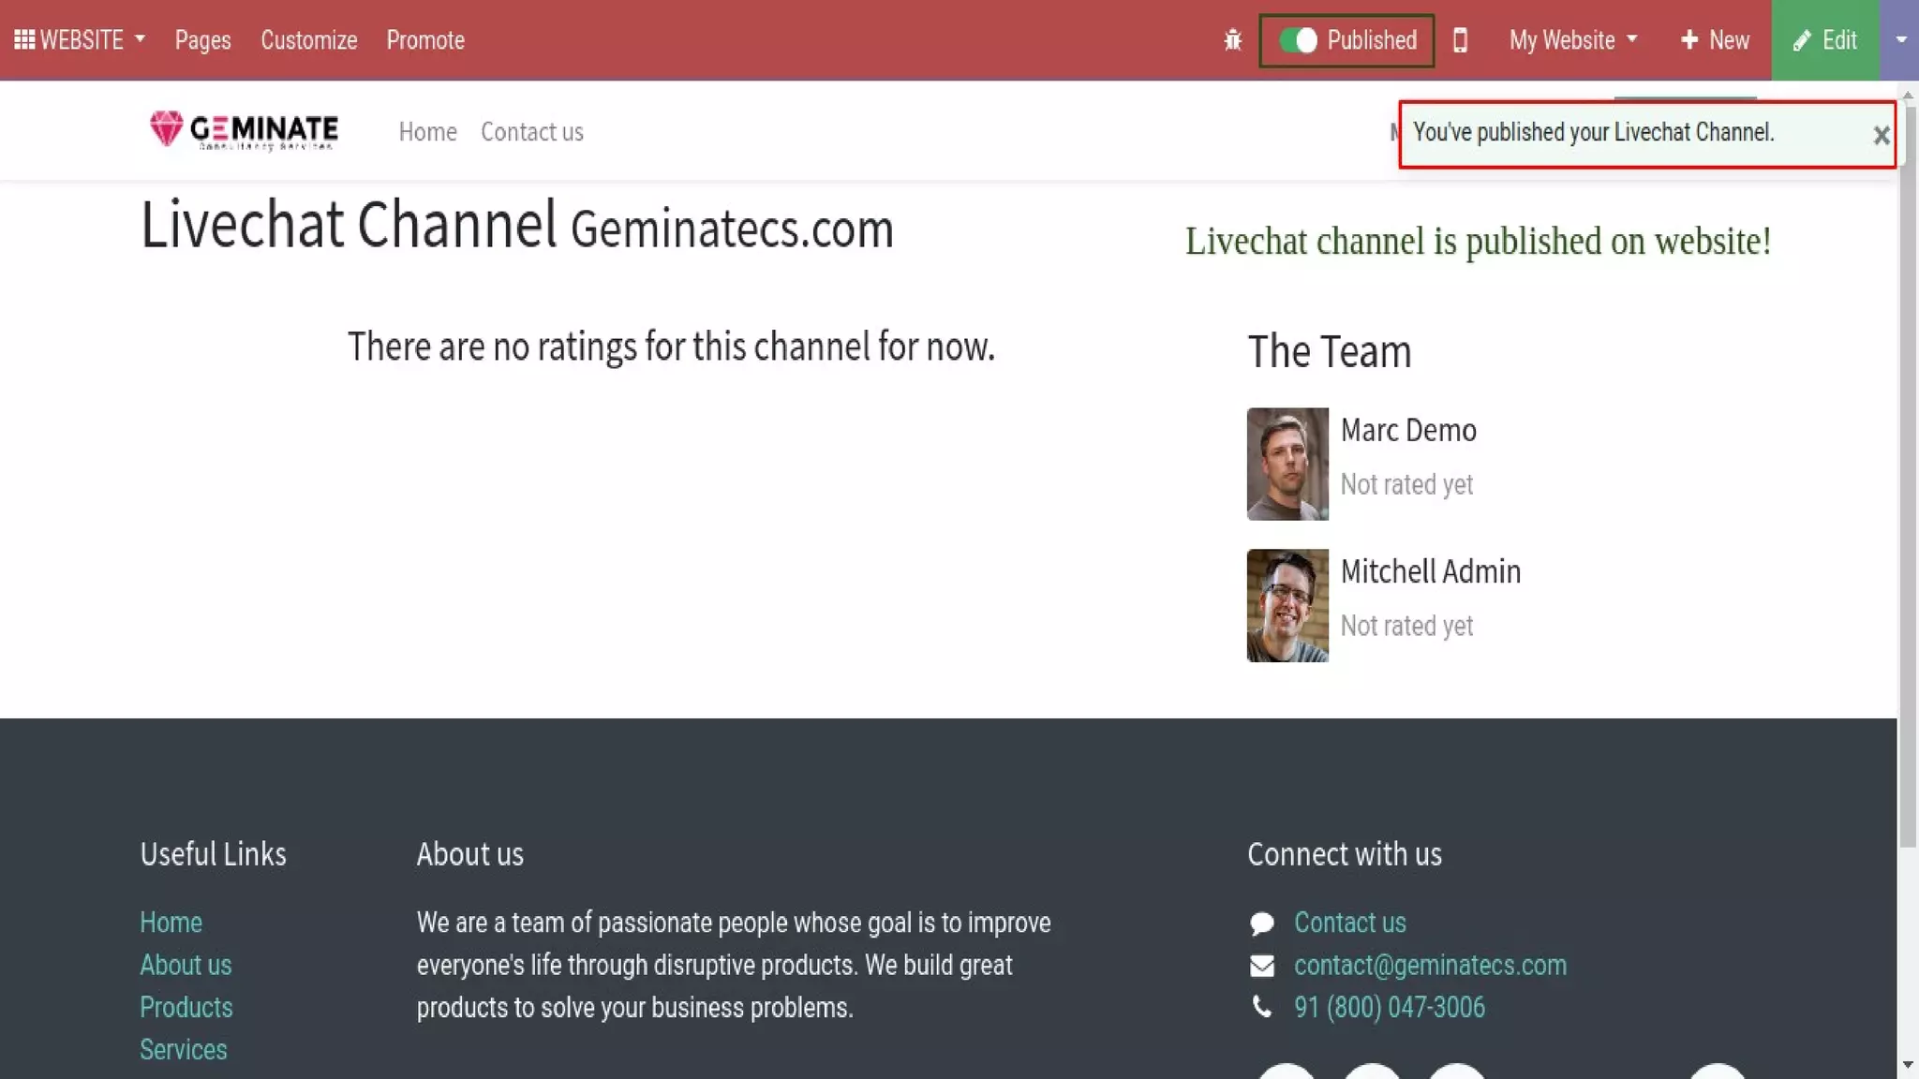Click the page vertical scrollbar
Screen dimensions: 1919x1079
click(x=1908, y=468)
